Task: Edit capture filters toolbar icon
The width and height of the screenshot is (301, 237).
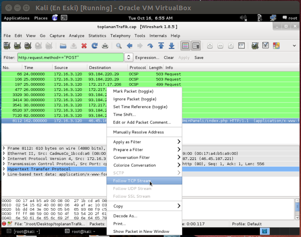Action: (255, 46)
